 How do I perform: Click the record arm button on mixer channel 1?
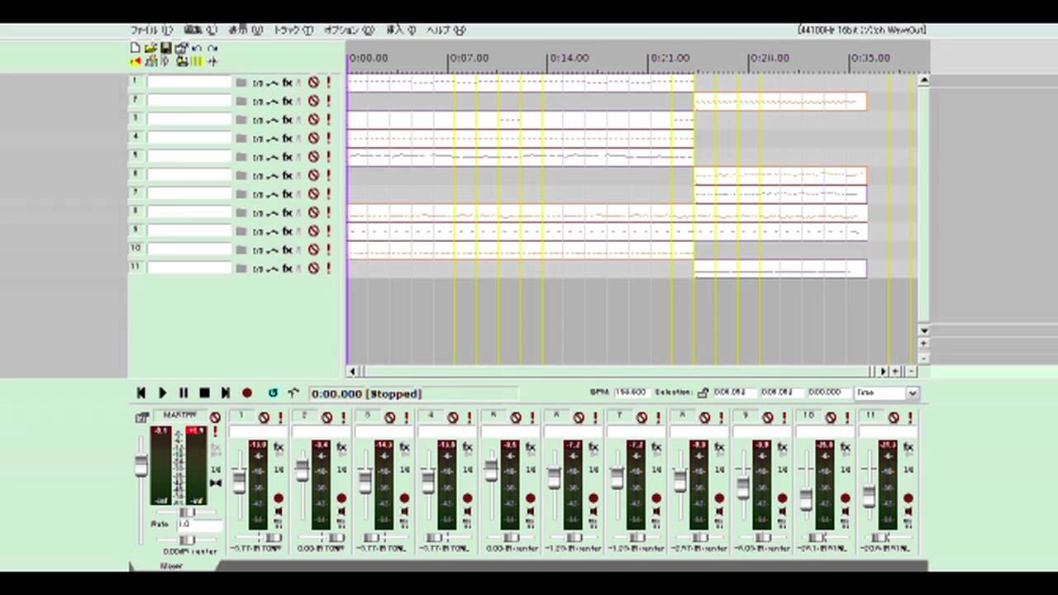pos(278,498)
